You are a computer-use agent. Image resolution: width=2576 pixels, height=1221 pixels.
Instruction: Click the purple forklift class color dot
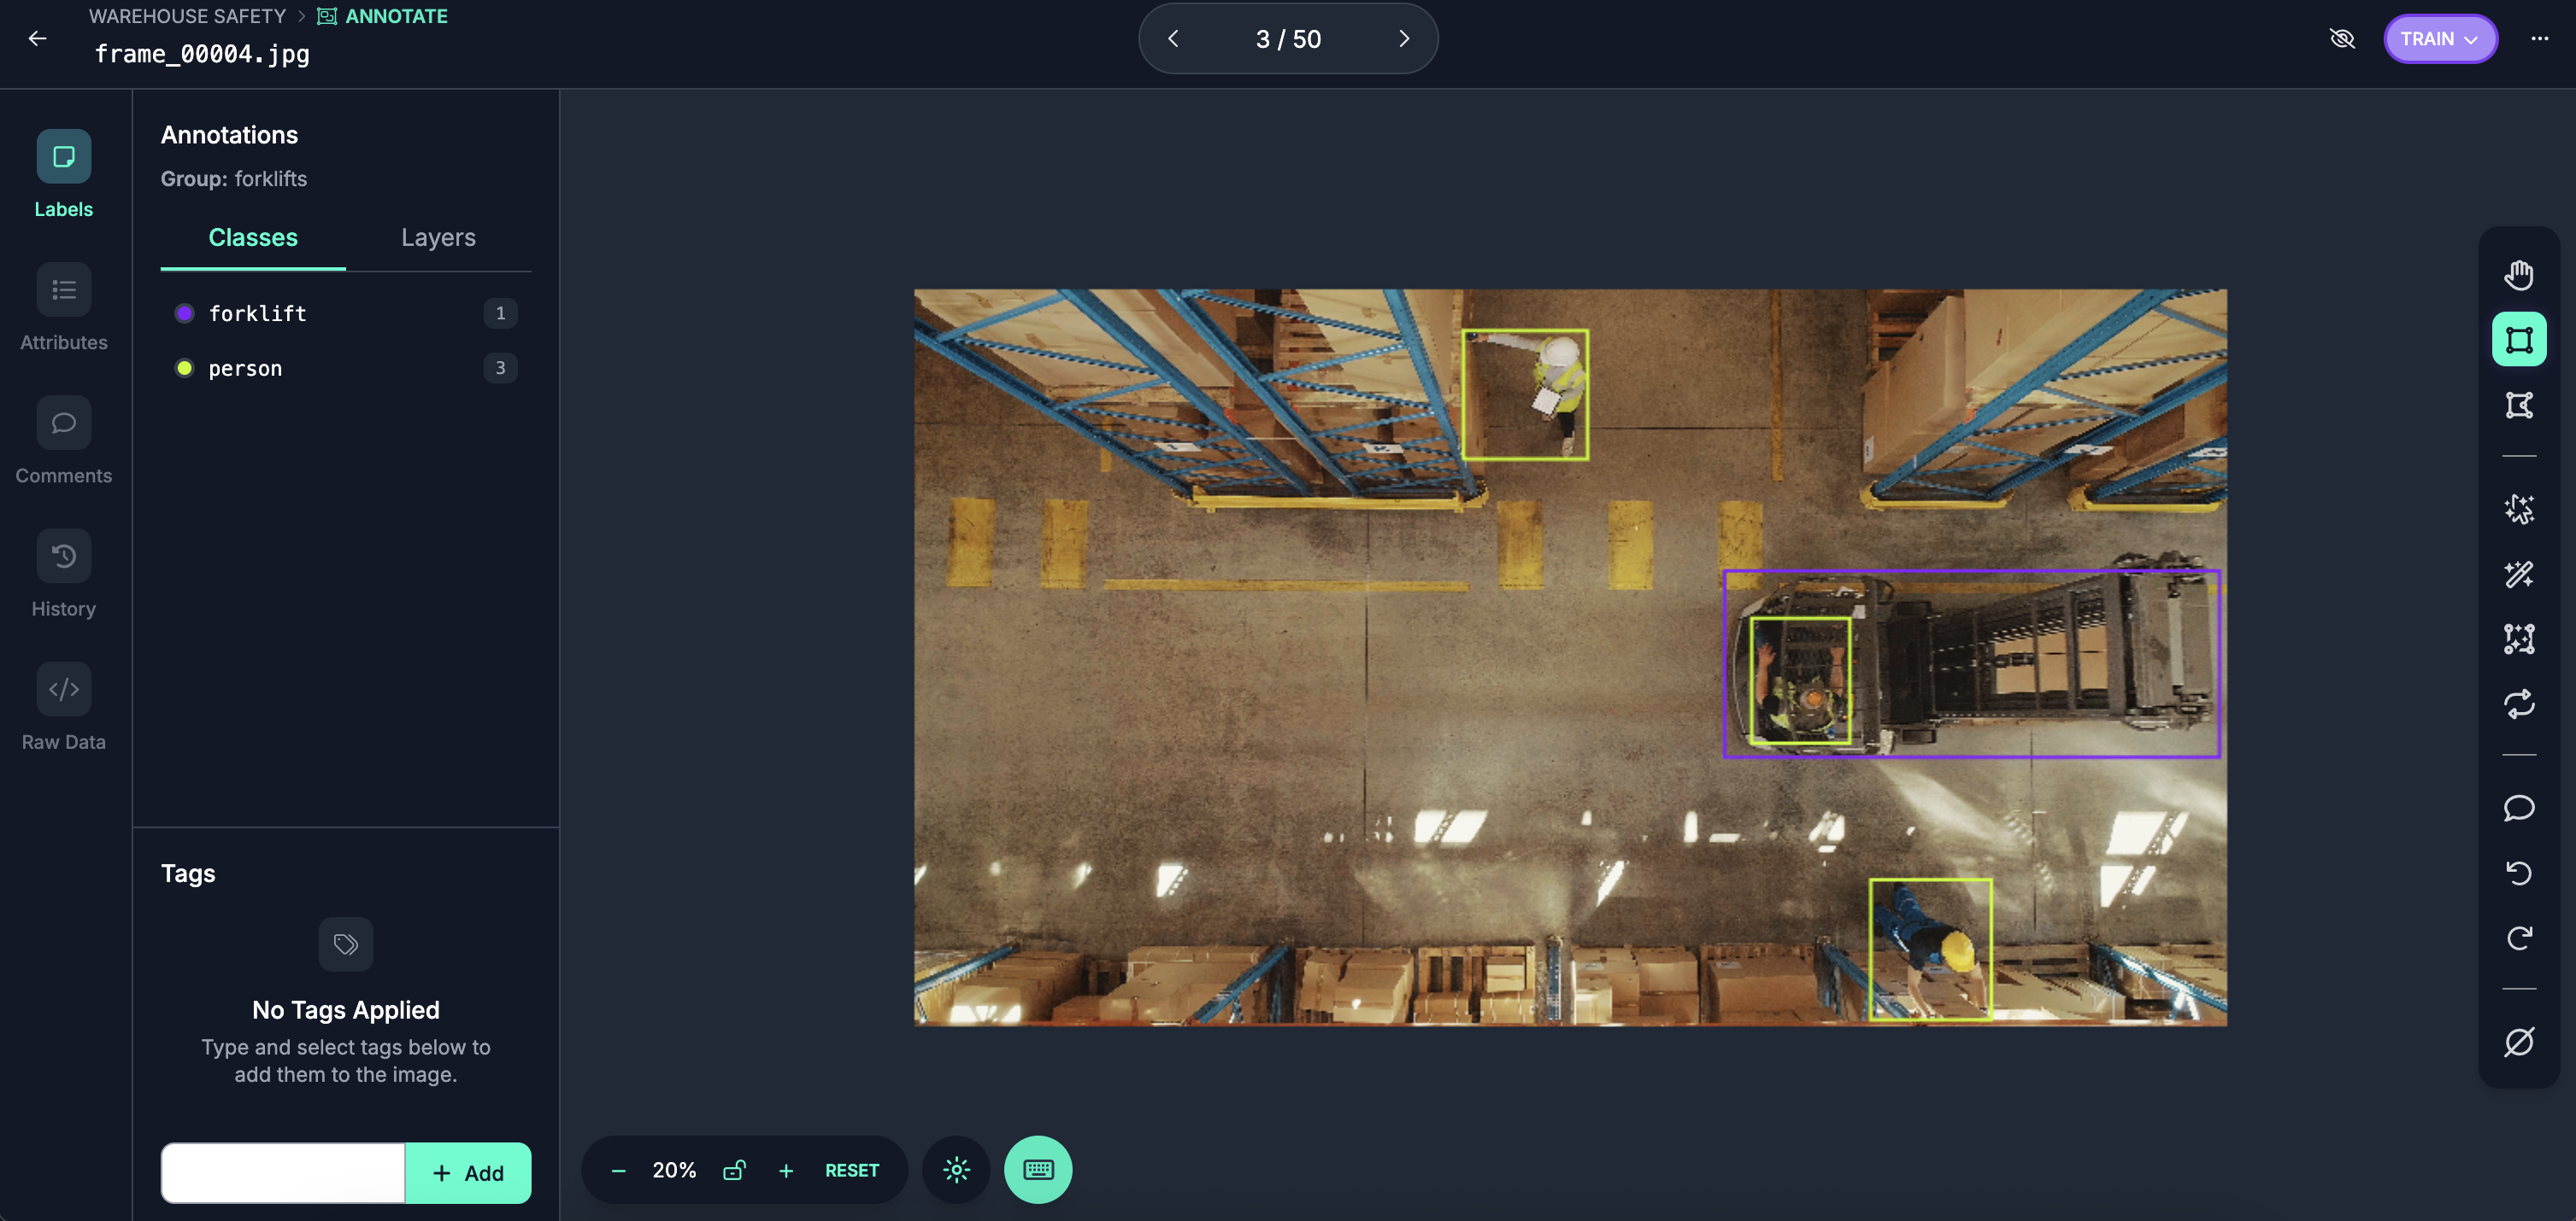[184, 313]
